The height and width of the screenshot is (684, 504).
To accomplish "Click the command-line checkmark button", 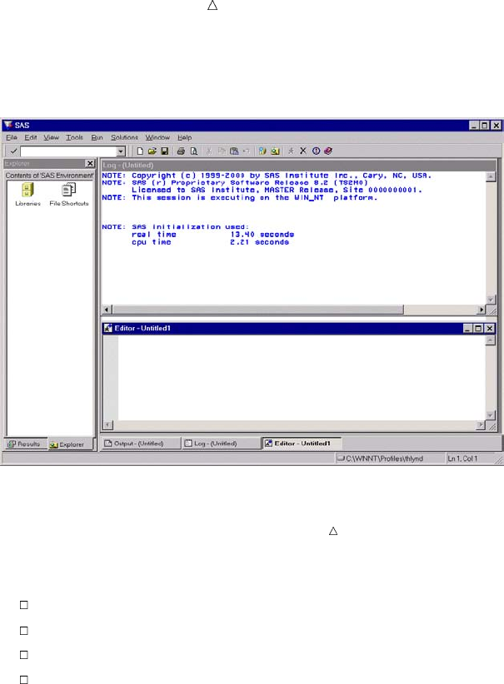I will coord(13,151).
